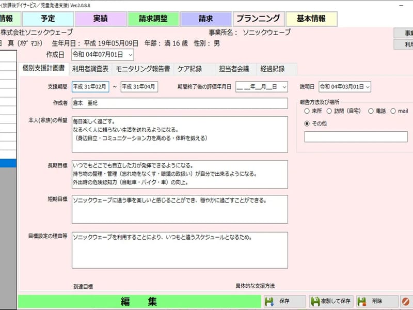The image size is (413, 310).
Task: Open the 予定 menu tab
Action: (x=48, y=19)
